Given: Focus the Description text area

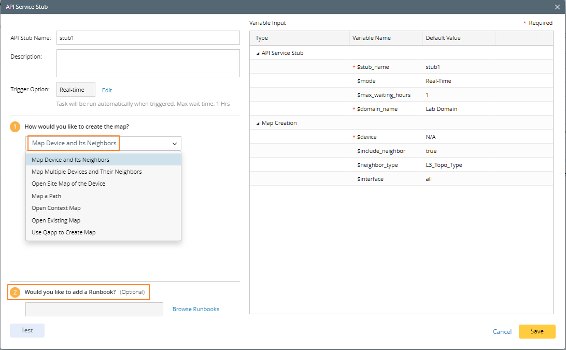Looking at the screenshot, I should tap(148, 63).
